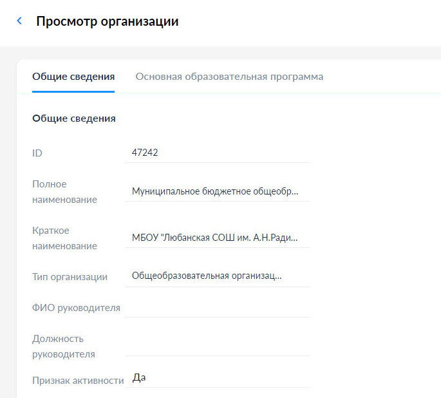
Task: Click the Тип организации label
Action: 70,277
